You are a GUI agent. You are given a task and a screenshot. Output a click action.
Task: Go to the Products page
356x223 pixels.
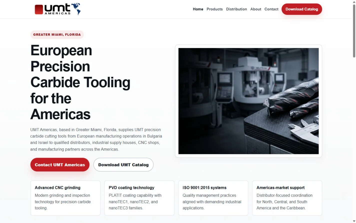click(214, 9)
